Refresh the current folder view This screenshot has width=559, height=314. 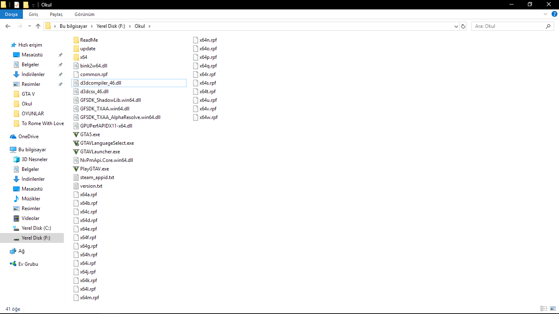point(463,26)
